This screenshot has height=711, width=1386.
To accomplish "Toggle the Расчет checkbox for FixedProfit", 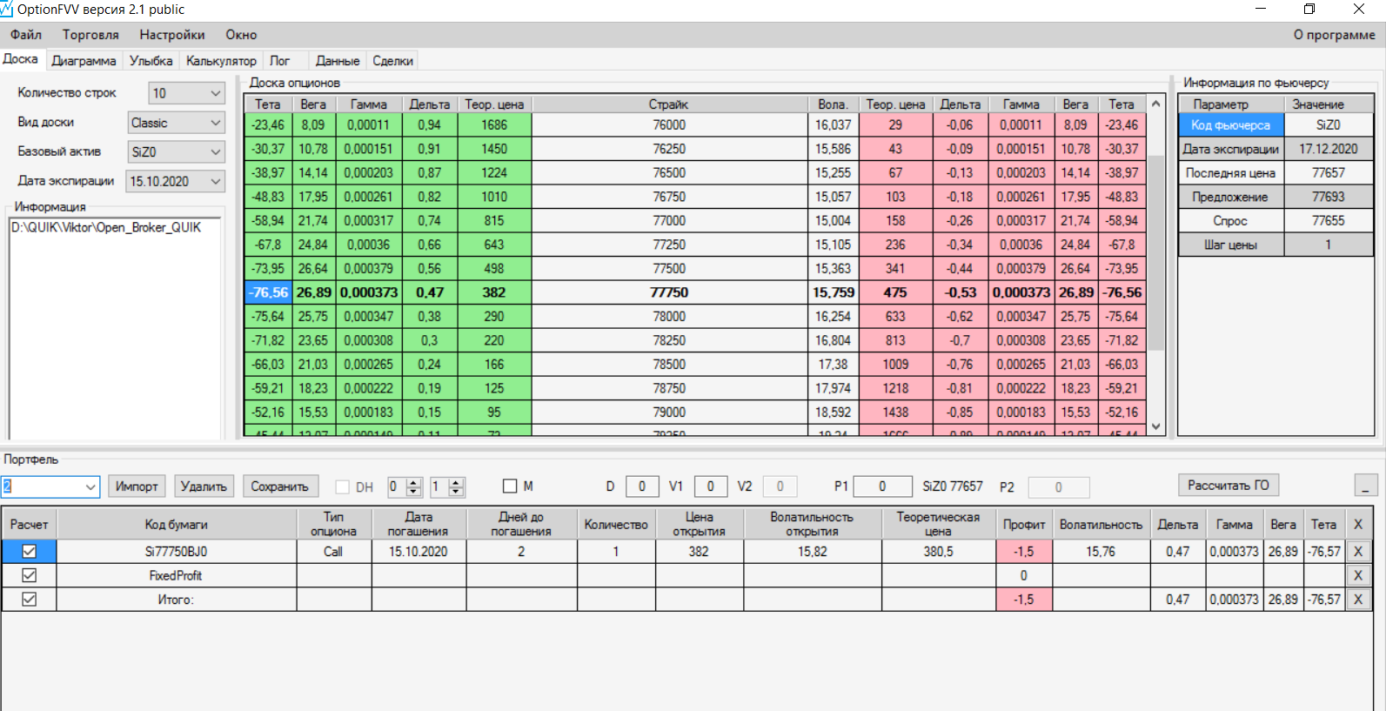I will [x=29, y=575].
